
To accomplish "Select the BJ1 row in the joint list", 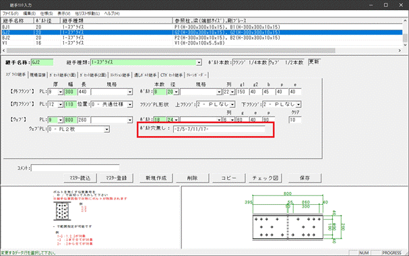I will 202,27.
